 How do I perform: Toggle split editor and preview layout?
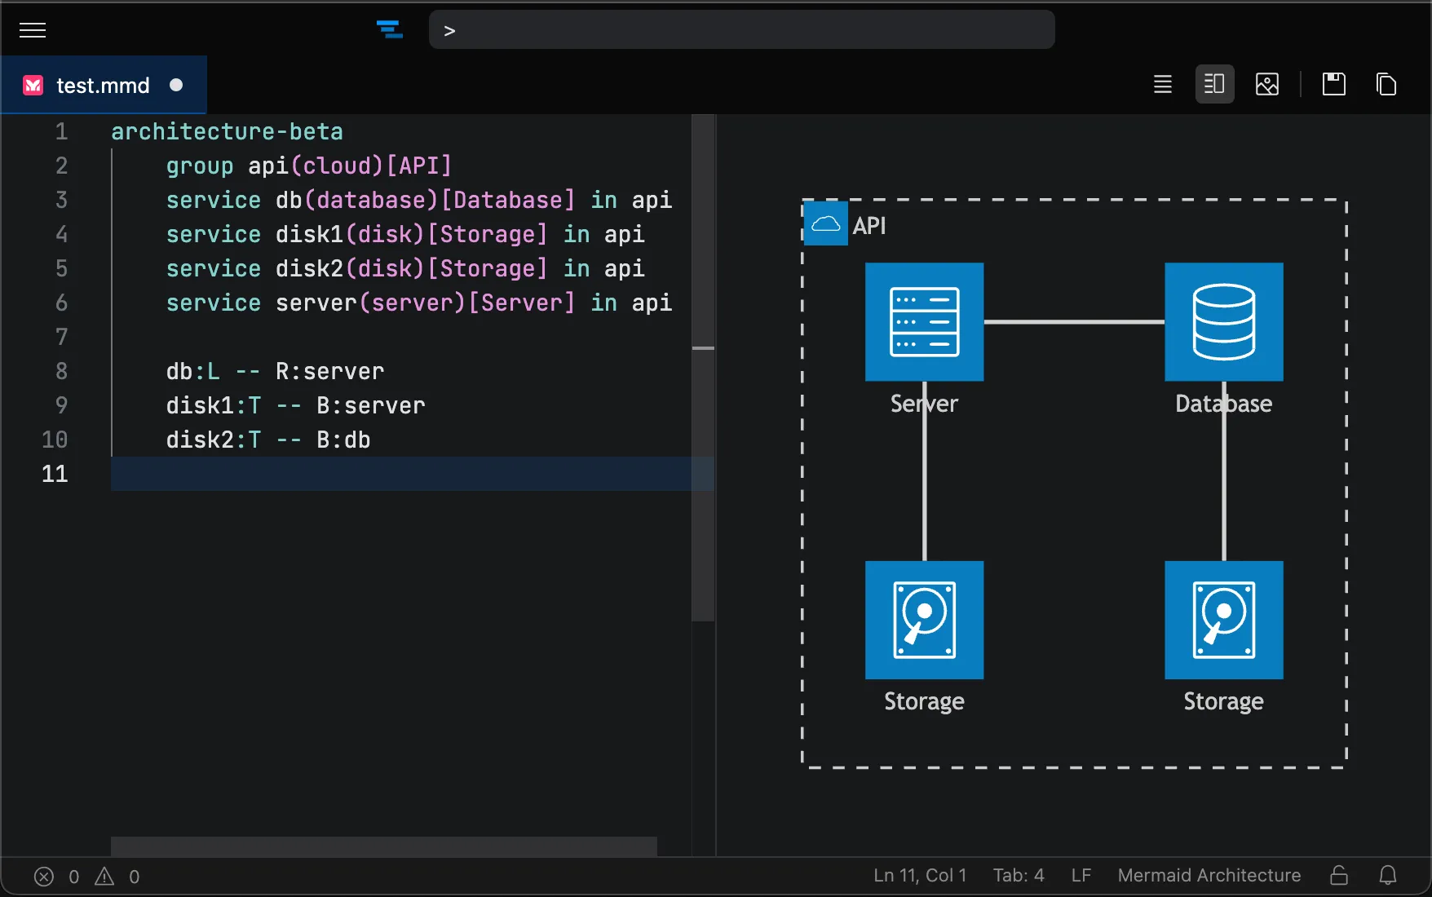tap(1214, 84)
